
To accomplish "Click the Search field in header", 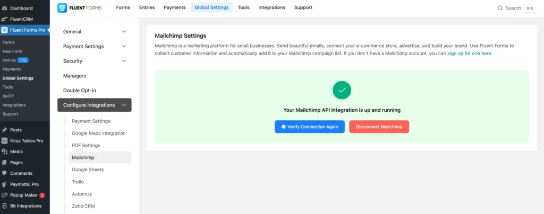I will (513, 8).
